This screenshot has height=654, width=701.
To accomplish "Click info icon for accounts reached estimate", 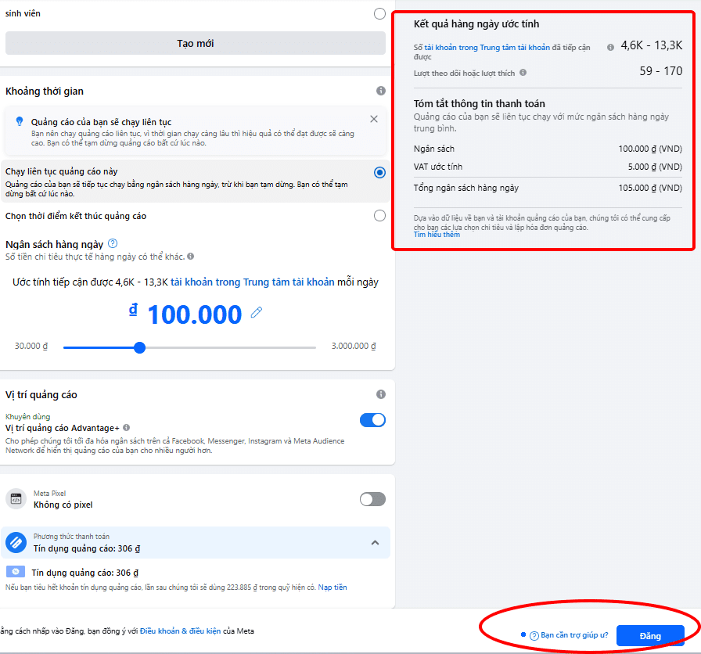I will (x=610, y=48).
